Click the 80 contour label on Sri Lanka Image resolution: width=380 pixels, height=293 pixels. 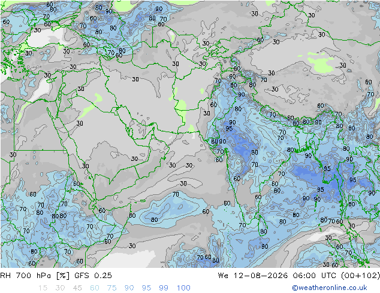(264, 231)
